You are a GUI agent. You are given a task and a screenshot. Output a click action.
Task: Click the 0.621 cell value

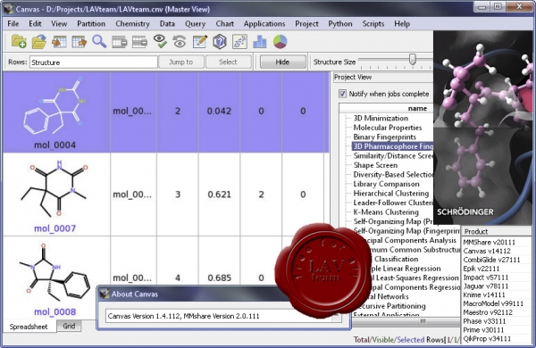point(219,195)
